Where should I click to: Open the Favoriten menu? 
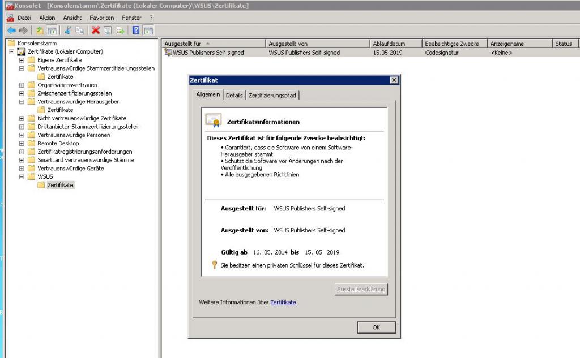(x=102, y=18)
